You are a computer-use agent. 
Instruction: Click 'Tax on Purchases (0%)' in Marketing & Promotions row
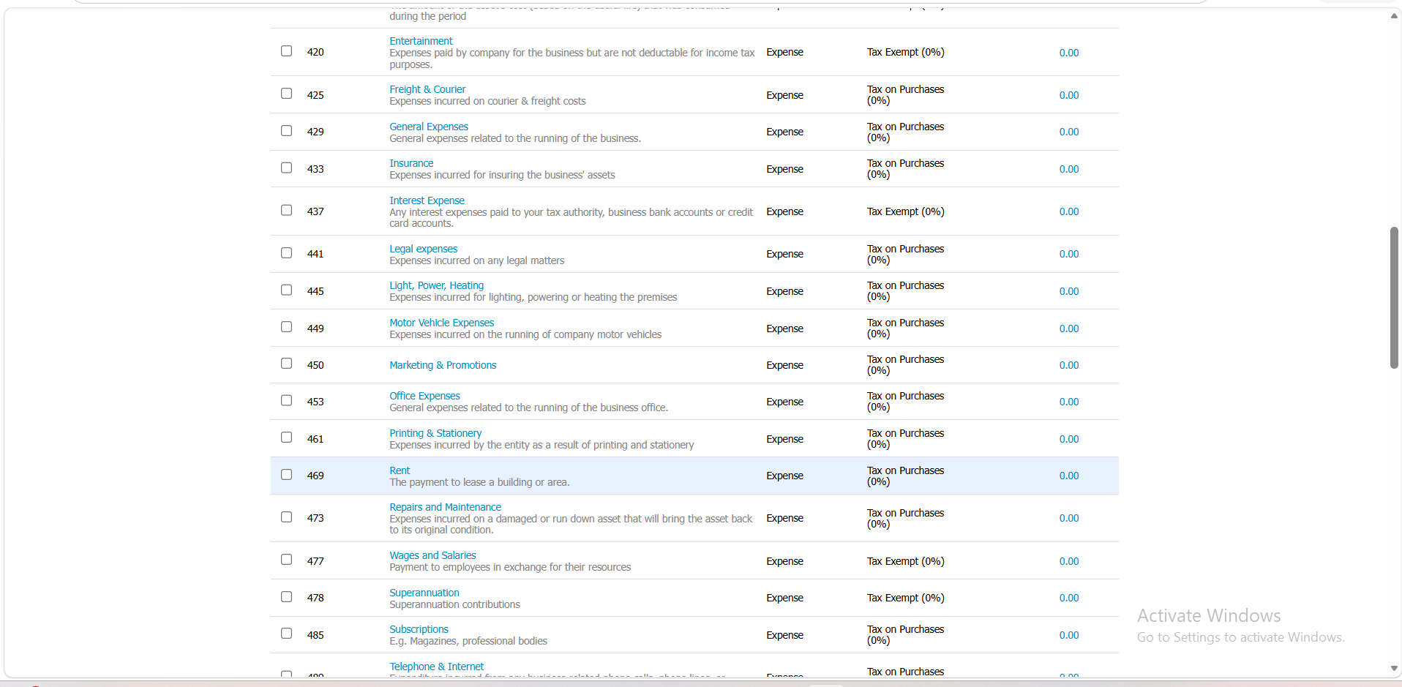click(905, 364)
